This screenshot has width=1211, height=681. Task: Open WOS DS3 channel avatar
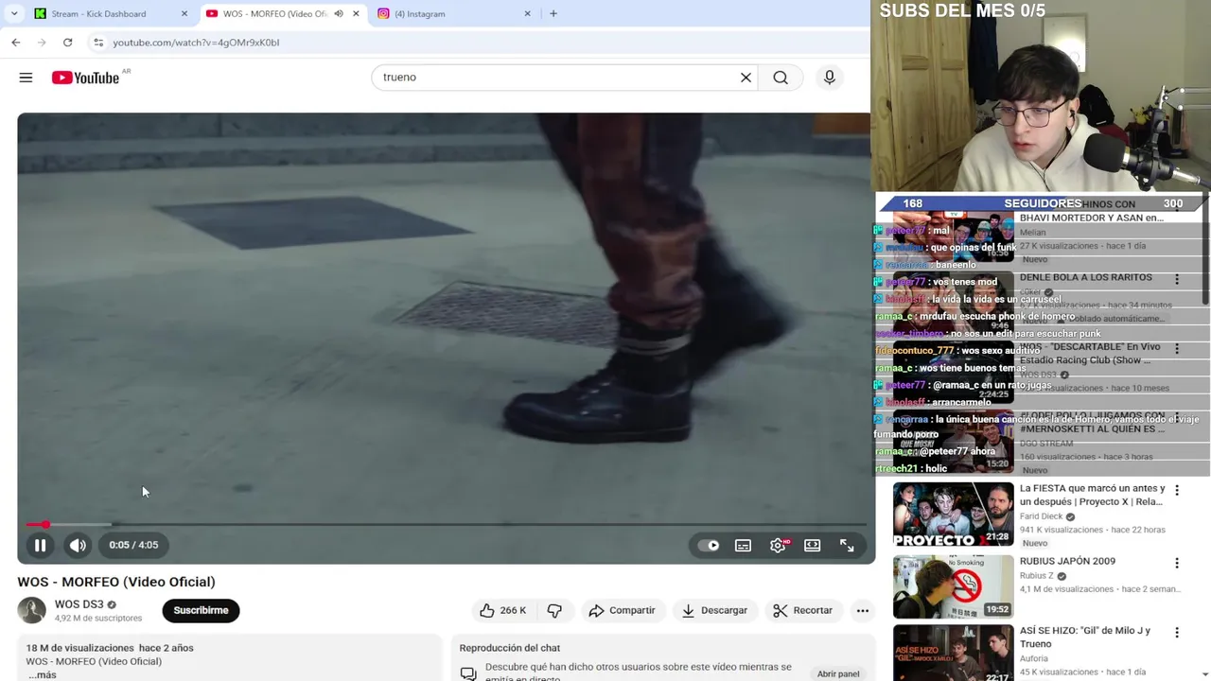pos(31,610)
